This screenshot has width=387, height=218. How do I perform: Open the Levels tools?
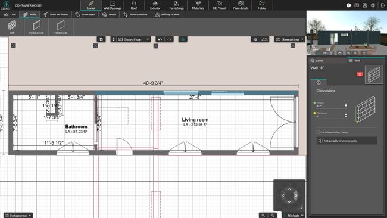[x=109, y=14]
